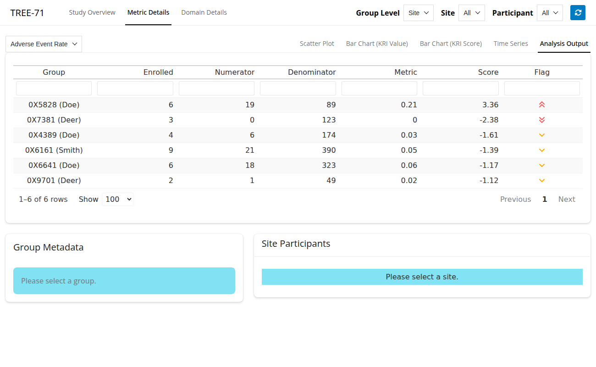Click amber down flag for 0X6641 (Doe)
The height and width of the screenshot is (367, 596).
click(541, 165)
